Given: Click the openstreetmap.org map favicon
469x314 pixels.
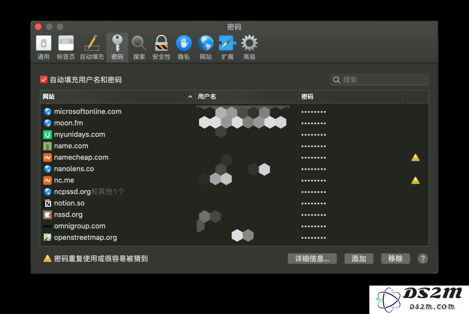Looking at the screenshot, I should point(48,237).
